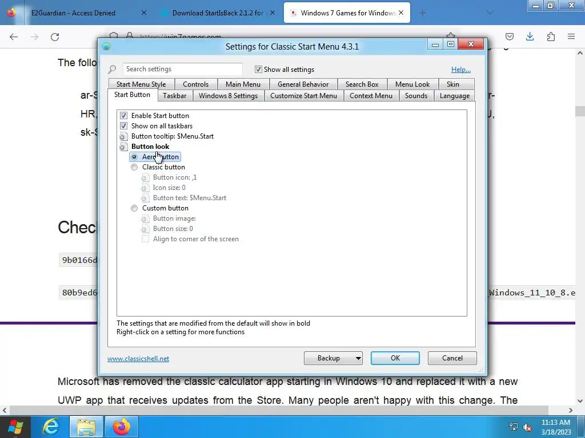
Task: Open the Backup dropdown button
Action: click(x=333, y=358)
